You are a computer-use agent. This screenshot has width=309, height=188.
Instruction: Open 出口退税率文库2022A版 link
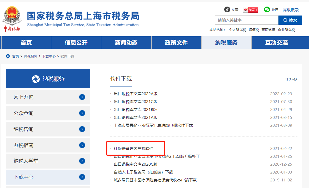coord(136,94)
